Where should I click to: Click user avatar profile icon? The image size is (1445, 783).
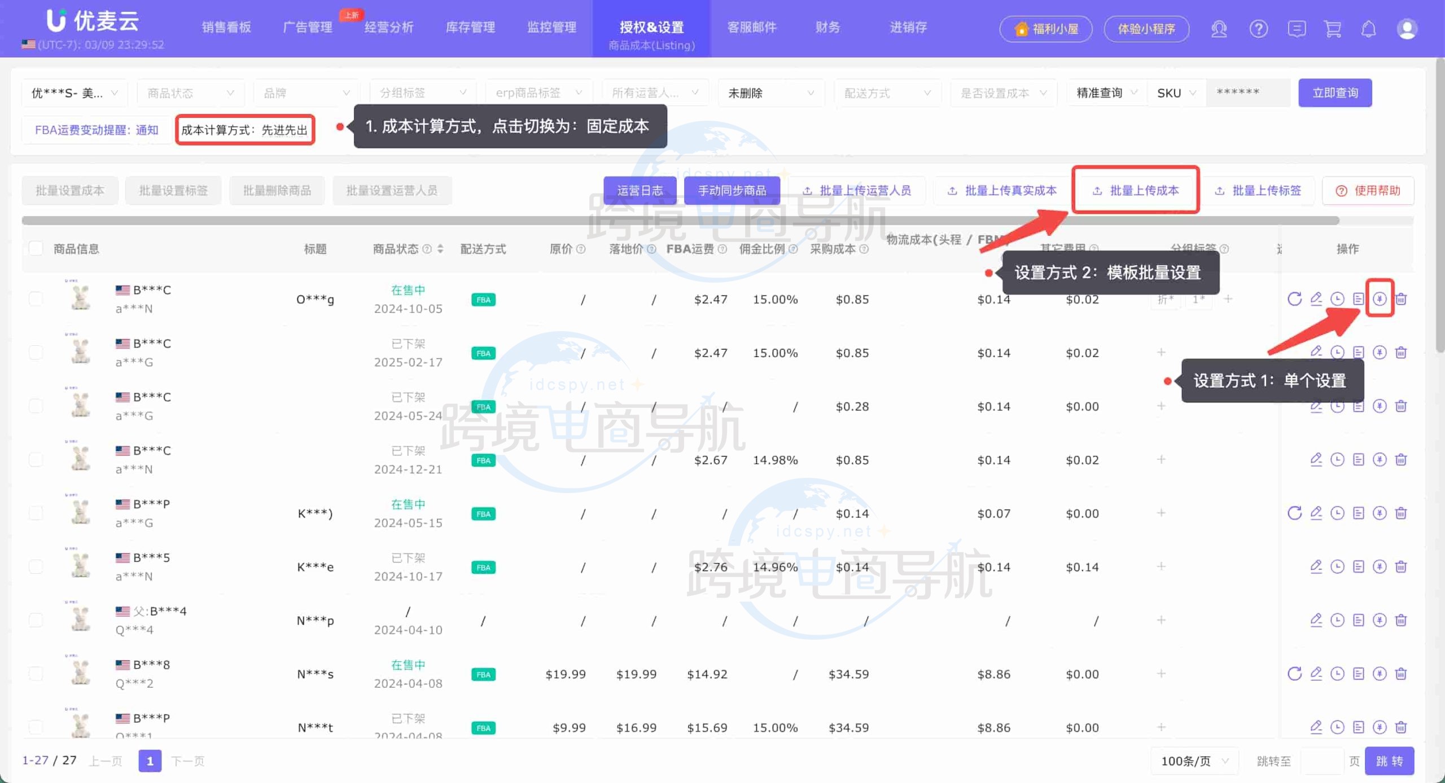click(x=1407, y=29)
